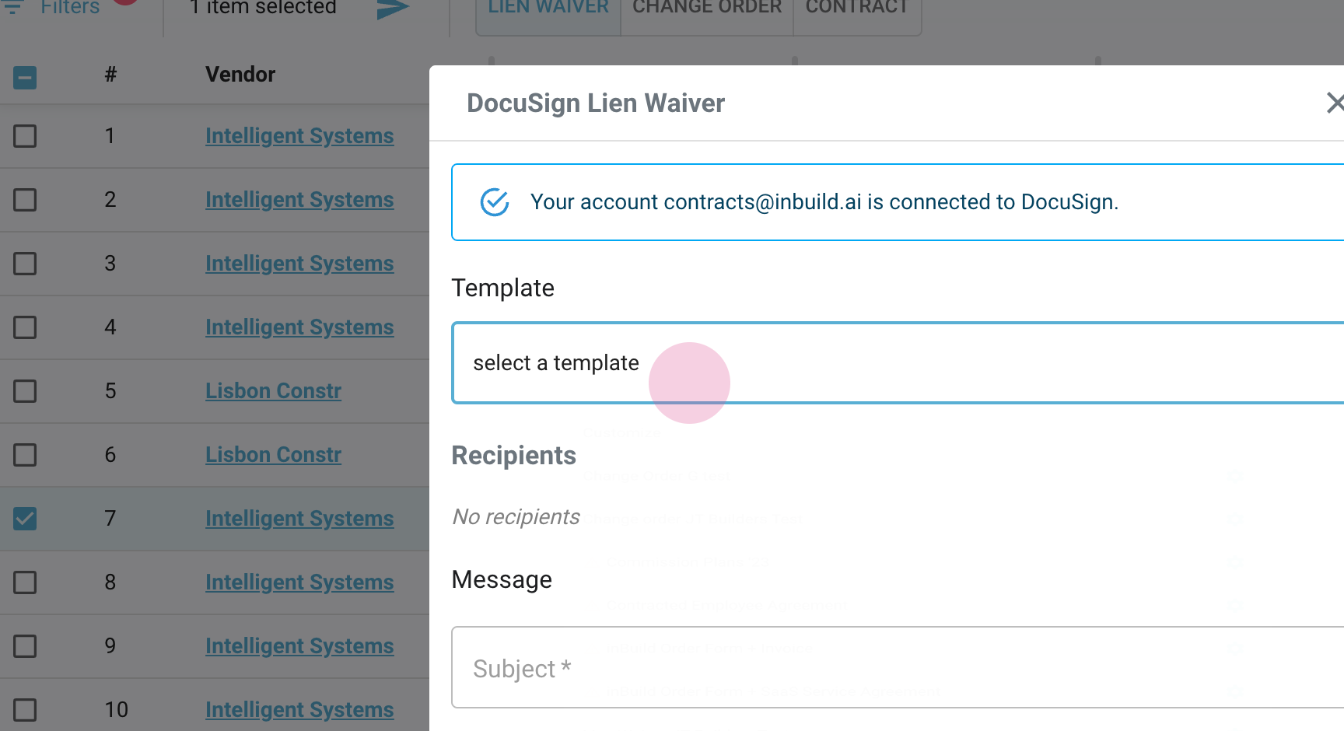
Task: Click into the Subject input field
Action: pyautogui.click(x=894, y=668)
